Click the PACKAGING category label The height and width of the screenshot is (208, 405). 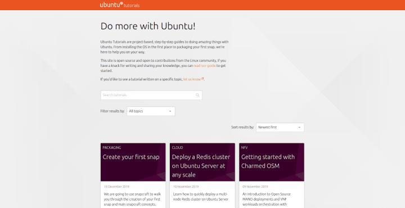(111, 148)
